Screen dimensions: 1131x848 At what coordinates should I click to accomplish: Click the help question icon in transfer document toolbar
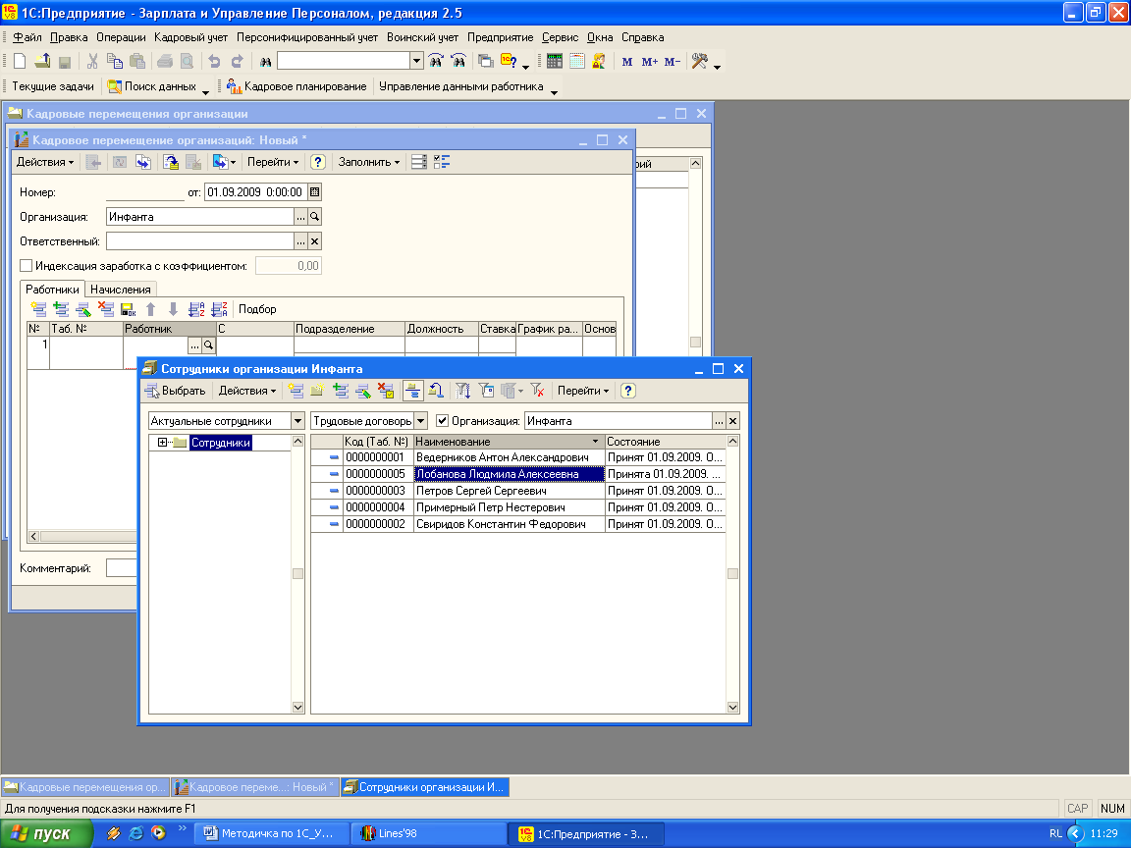(x=317, y=162)
